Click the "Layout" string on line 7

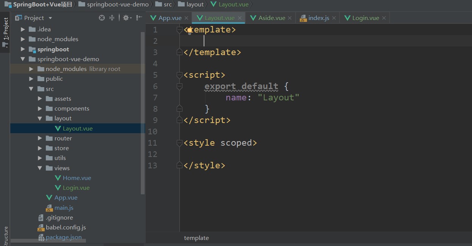coord(278,98)
